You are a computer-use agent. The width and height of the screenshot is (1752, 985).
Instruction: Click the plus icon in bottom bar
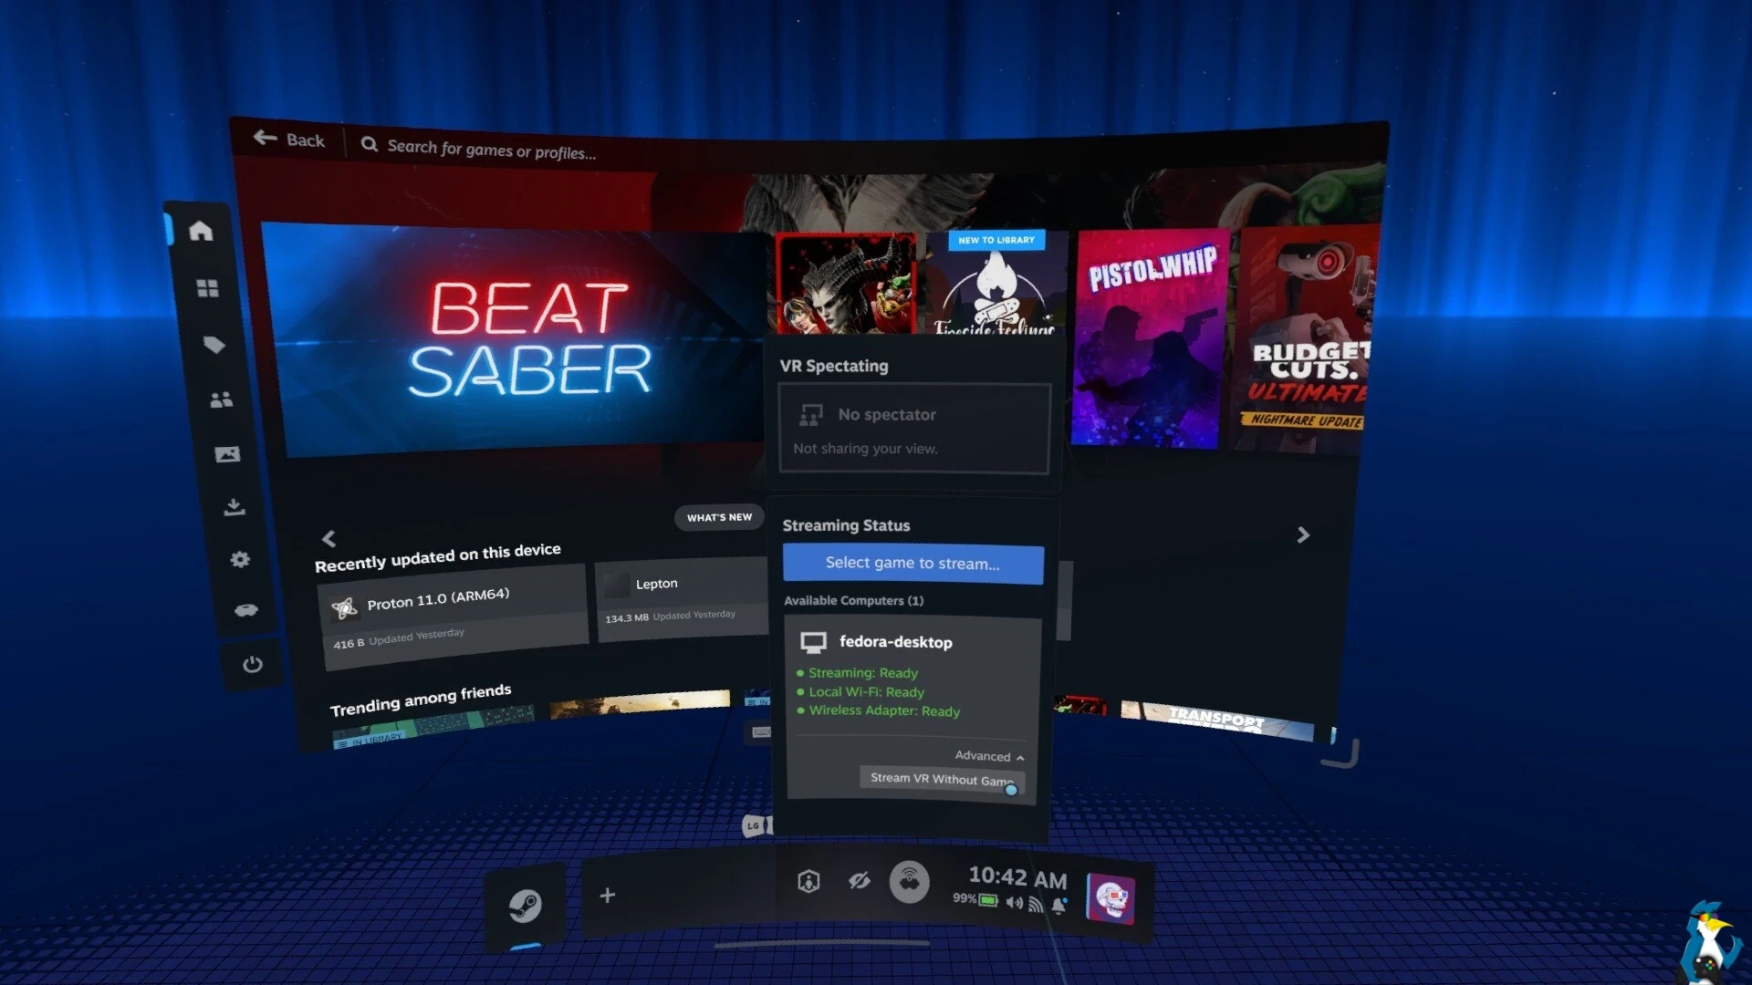point(608,896)
